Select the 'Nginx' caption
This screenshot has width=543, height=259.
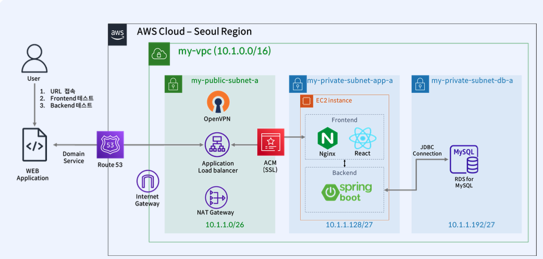(x=327, y=153)
